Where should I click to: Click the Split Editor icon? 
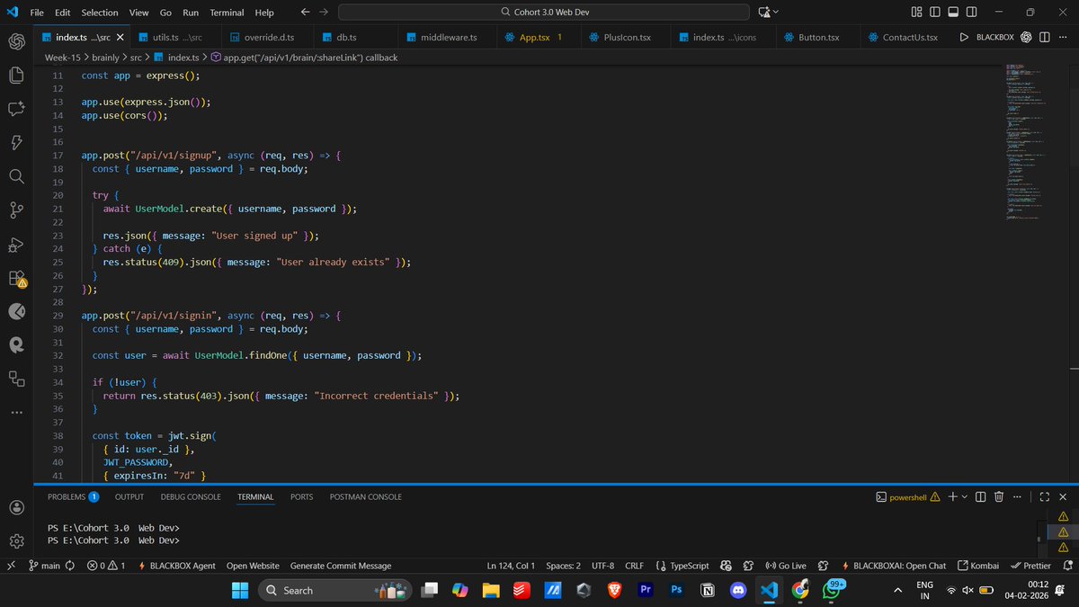(x=1044, y=38)
